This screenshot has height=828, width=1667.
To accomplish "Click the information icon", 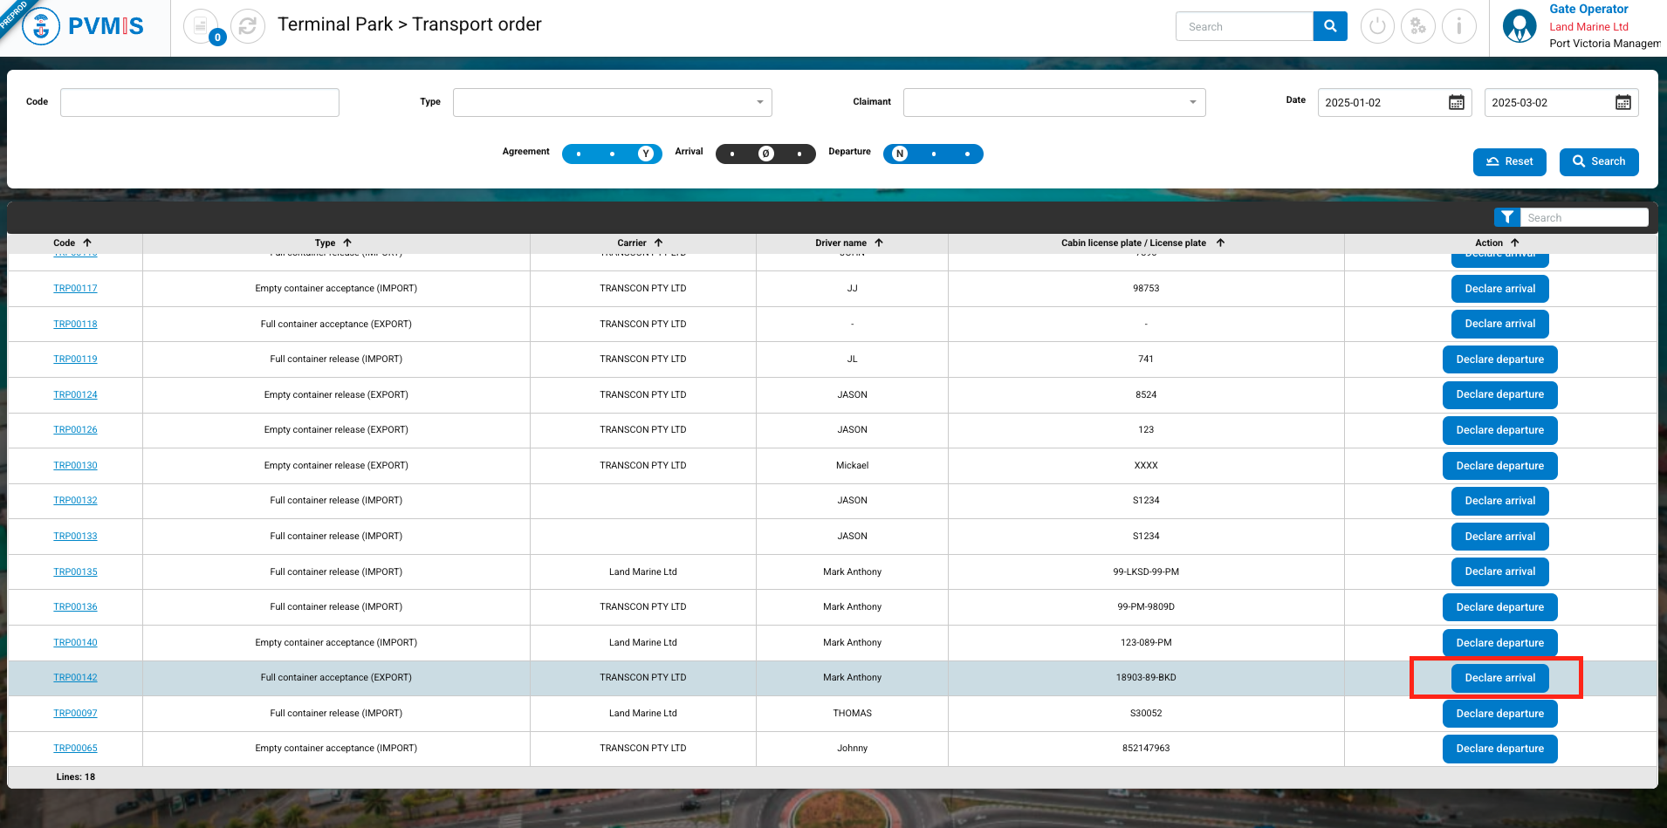I will pyautogui.click(x=1458, y=26).
